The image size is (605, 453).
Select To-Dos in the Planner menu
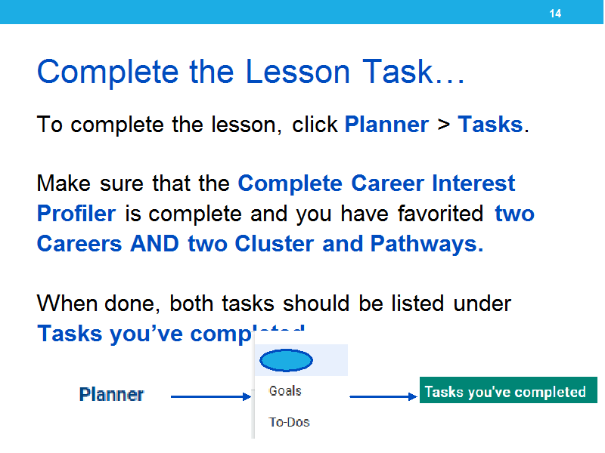pyautogui.click(x=290, y=422)
